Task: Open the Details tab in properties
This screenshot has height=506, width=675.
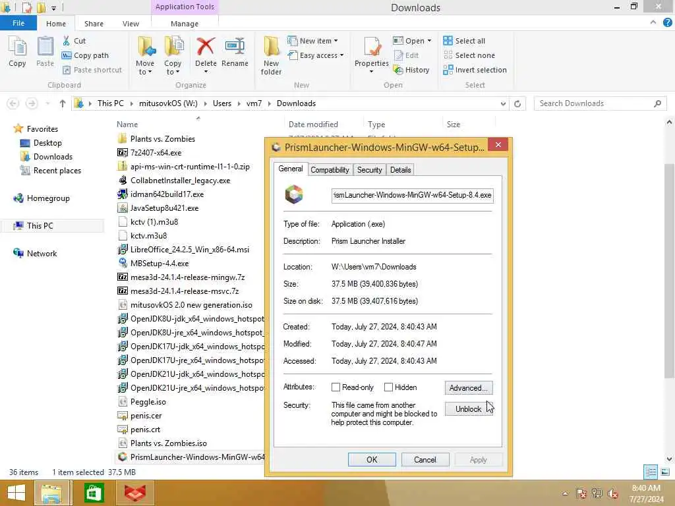Action: [x=400, y=169]
